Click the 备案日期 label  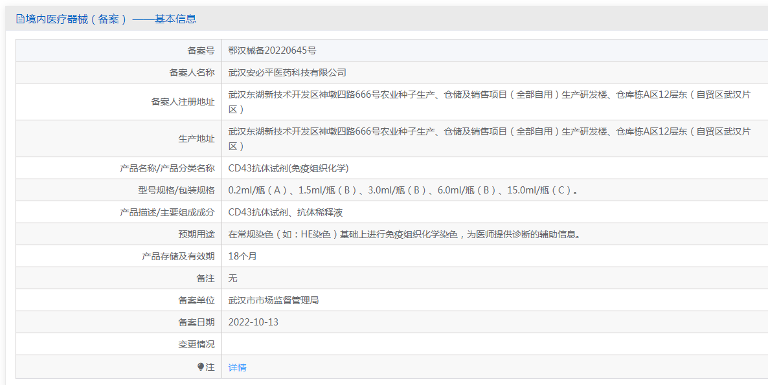tap(196, 322)
